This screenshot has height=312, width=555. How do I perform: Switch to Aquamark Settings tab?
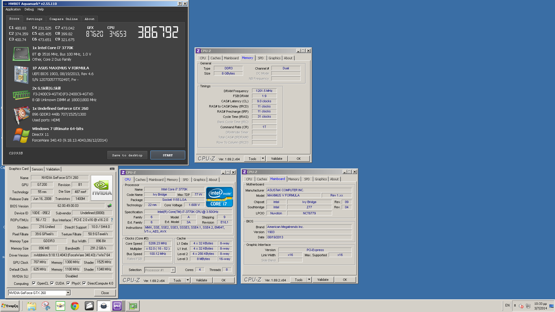point(34,19)
